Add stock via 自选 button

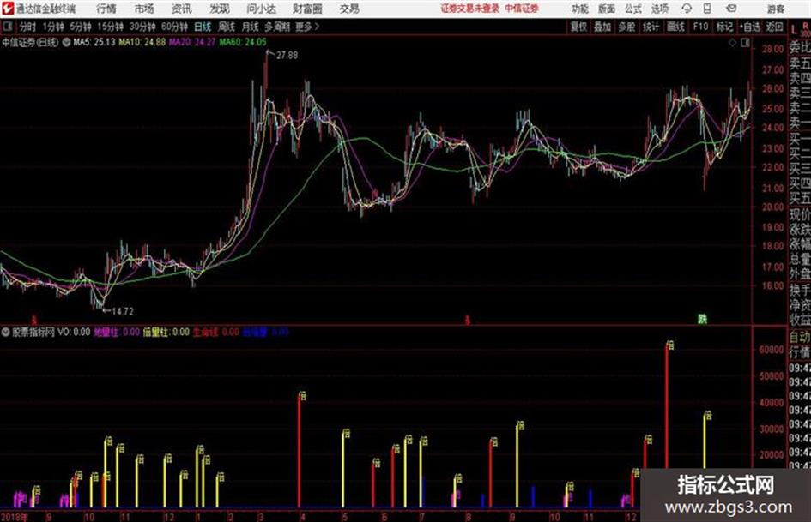tap(750, 27)
